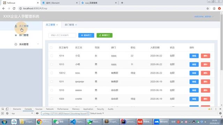
Task: Click the delete button for aaaaa row
Action: click(x=206, y=90)
